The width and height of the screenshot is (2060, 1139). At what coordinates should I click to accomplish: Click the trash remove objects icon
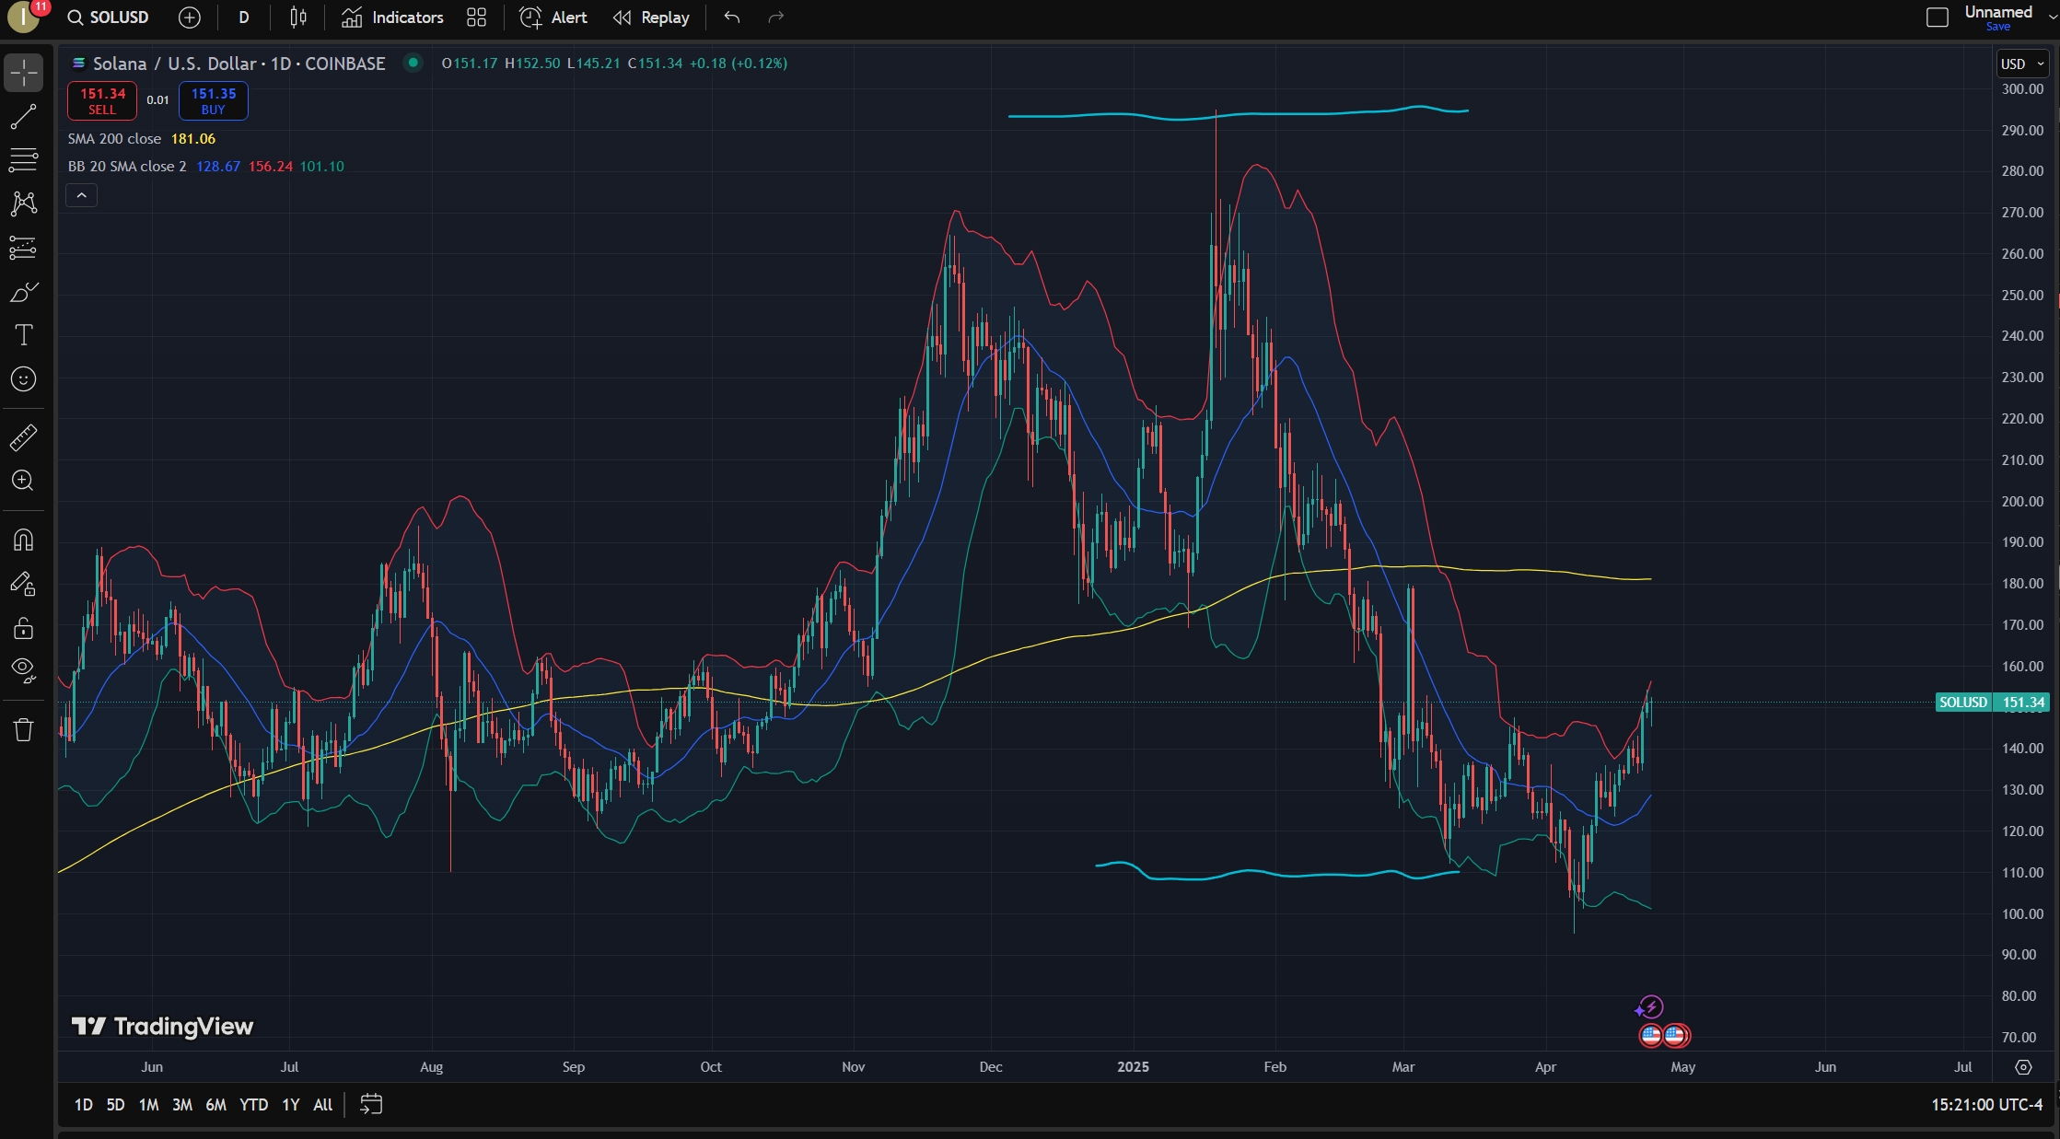tap(23, 730)
